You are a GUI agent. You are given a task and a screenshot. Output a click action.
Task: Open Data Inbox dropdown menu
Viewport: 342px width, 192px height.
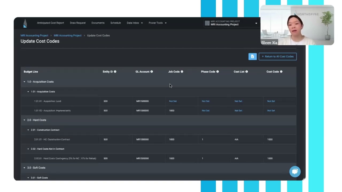pyautogui.click(x=135, y=23)
